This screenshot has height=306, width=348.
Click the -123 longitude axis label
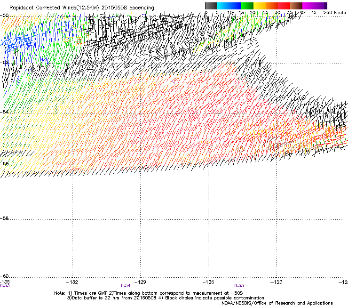tap(277, 282)
